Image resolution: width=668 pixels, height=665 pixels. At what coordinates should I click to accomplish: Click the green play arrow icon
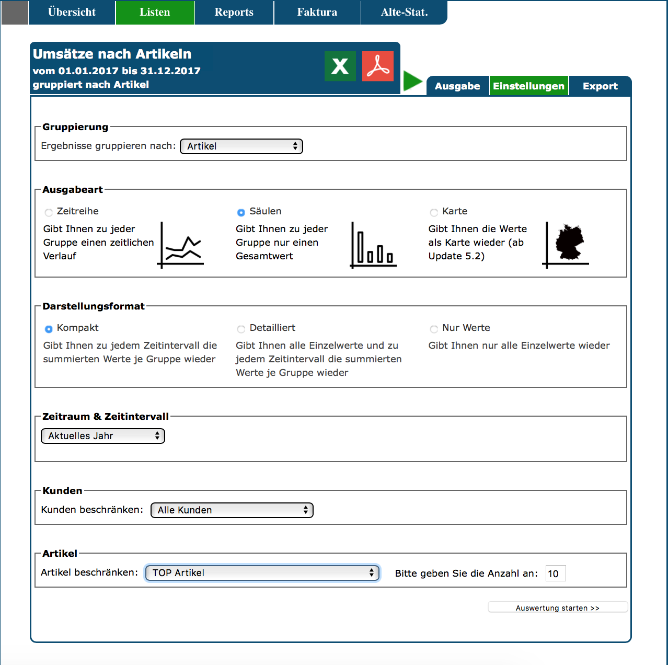click(412, 82)
